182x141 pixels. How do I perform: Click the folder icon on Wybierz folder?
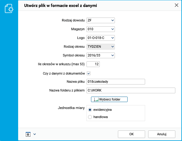(96, 99)
